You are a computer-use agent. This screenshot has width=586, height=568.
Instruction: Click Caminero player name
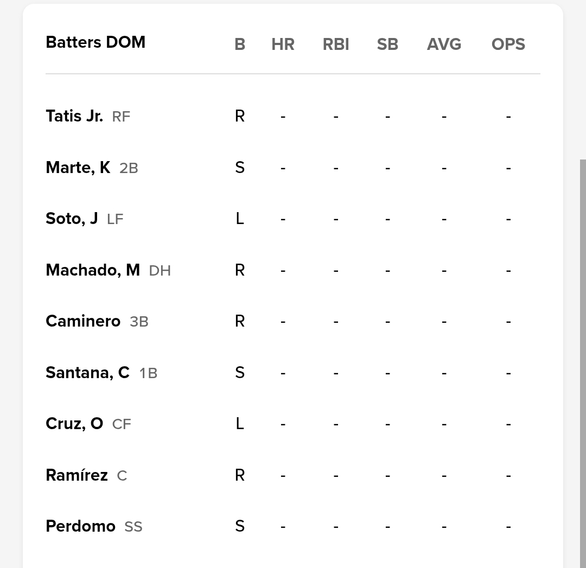click(x=83, y=321)
